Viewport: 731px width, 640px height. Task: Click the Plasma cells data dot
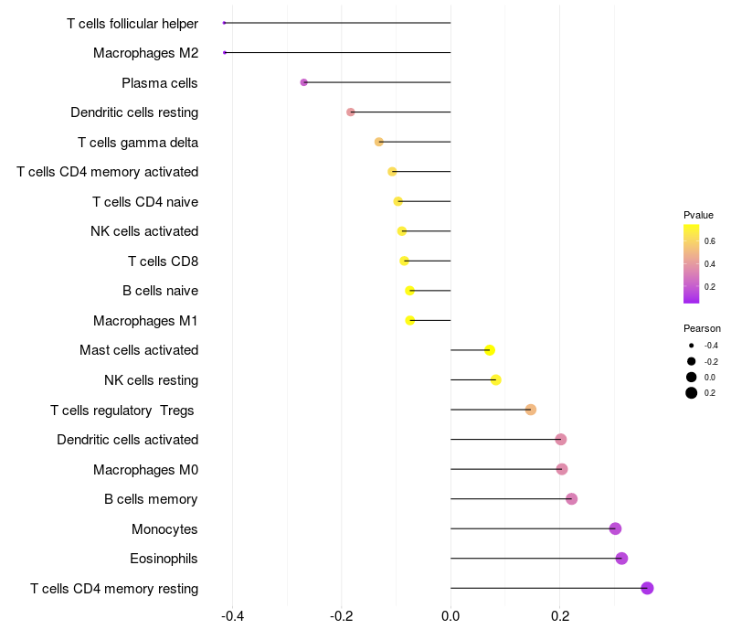click(303, 82)
